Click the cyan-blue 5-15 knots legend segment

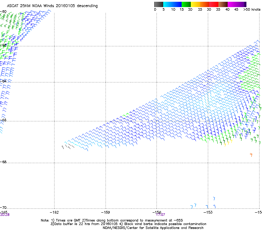(172, 4)
